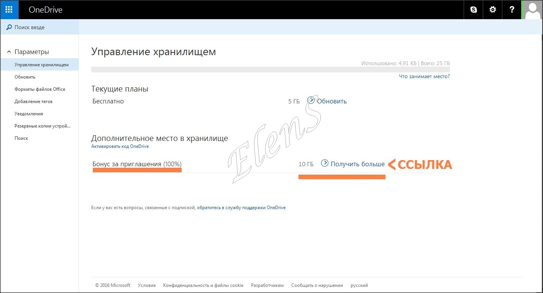Select the russian language link in footer

359,285
